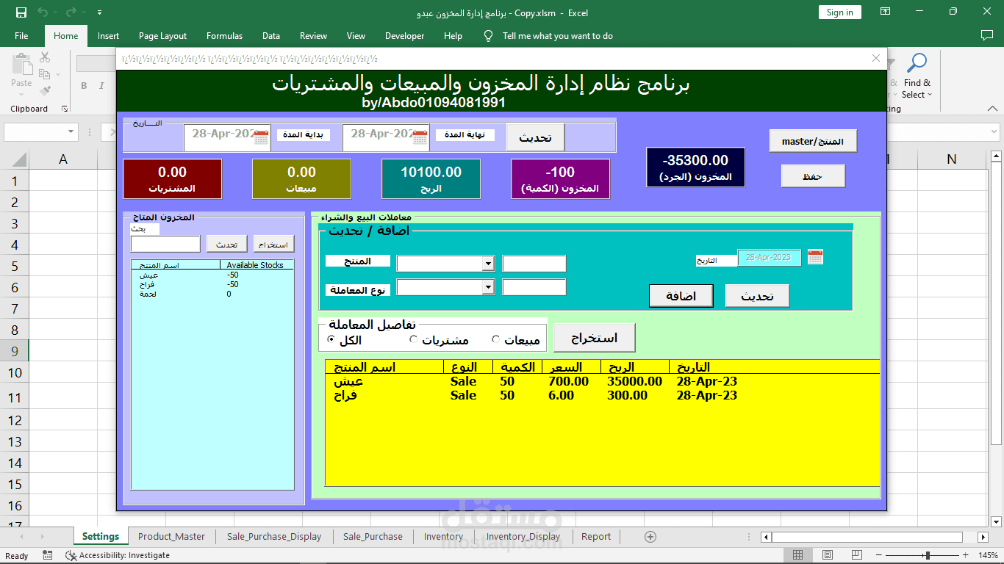Switch to Normal view icon
This screenshot has height=564, width=1004.
pos(797,555)
